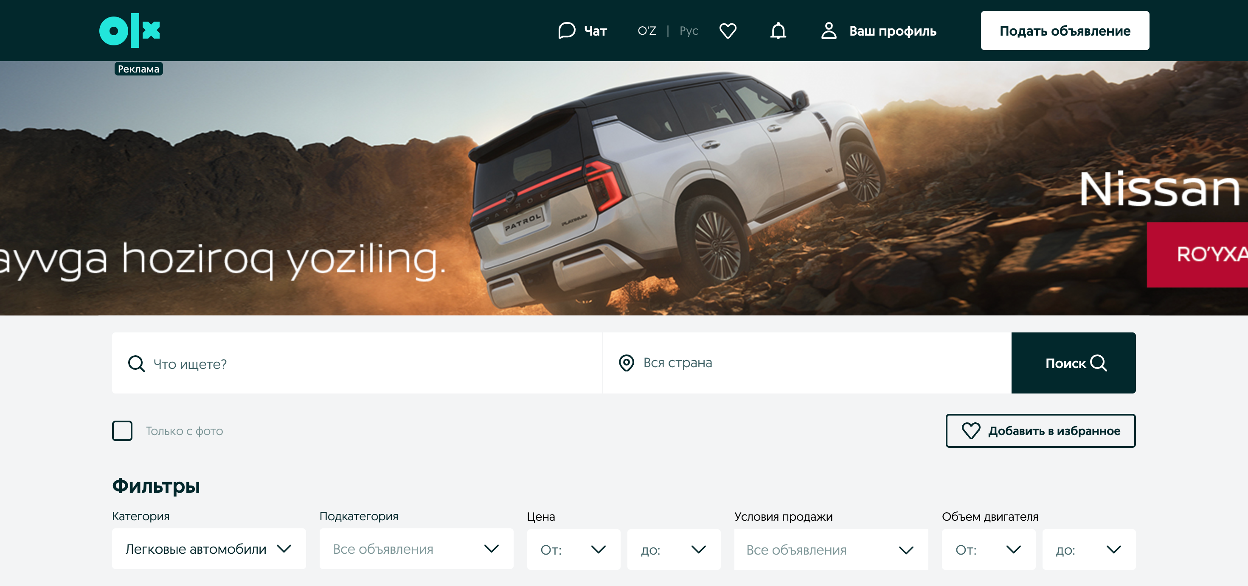Open the Цена От dropdown
Image resolution: width=1248 pixels, height=586 pixels.
pyautogui.click(x=573, y=550)
